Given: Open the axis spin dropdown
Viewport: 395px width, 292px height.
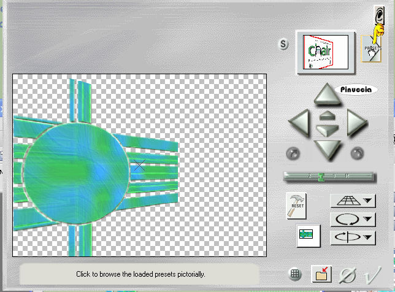Looking at the screenshot, I should [x=353, y=237].
